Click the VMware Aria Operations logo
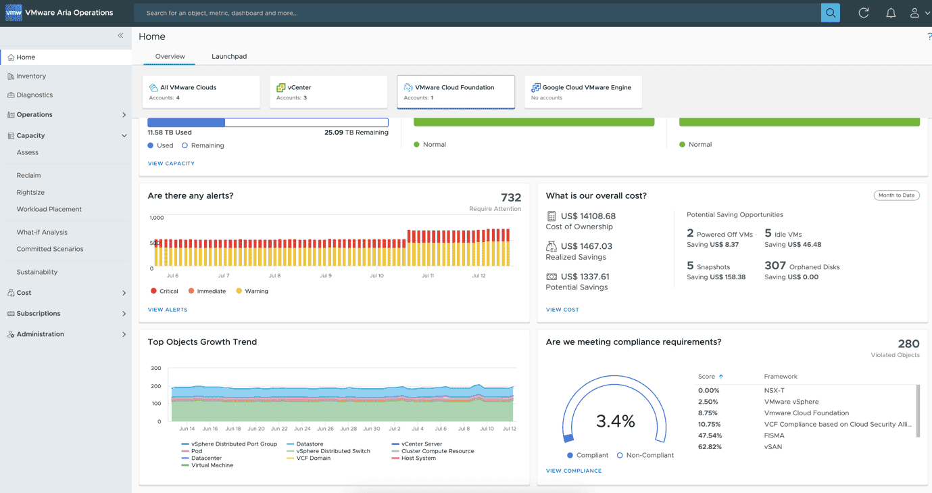The width and height of the screenshot is (932, 493). pyautogui.click(x=14, y=13)
